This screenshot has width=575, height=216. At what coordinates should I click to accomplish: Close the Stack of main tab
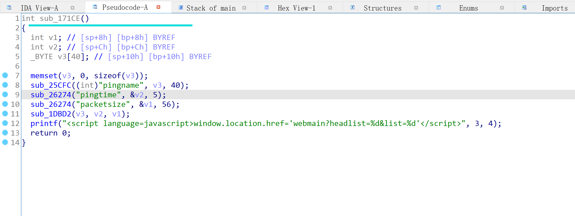pyautogui.click(x=244, y=8)
